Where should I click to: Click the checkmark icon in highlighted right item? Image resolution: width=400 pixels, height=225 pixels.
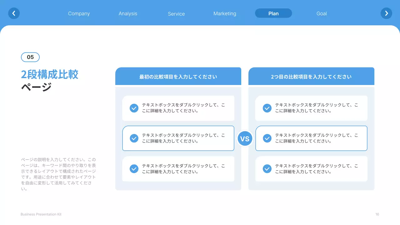point(267,138)
